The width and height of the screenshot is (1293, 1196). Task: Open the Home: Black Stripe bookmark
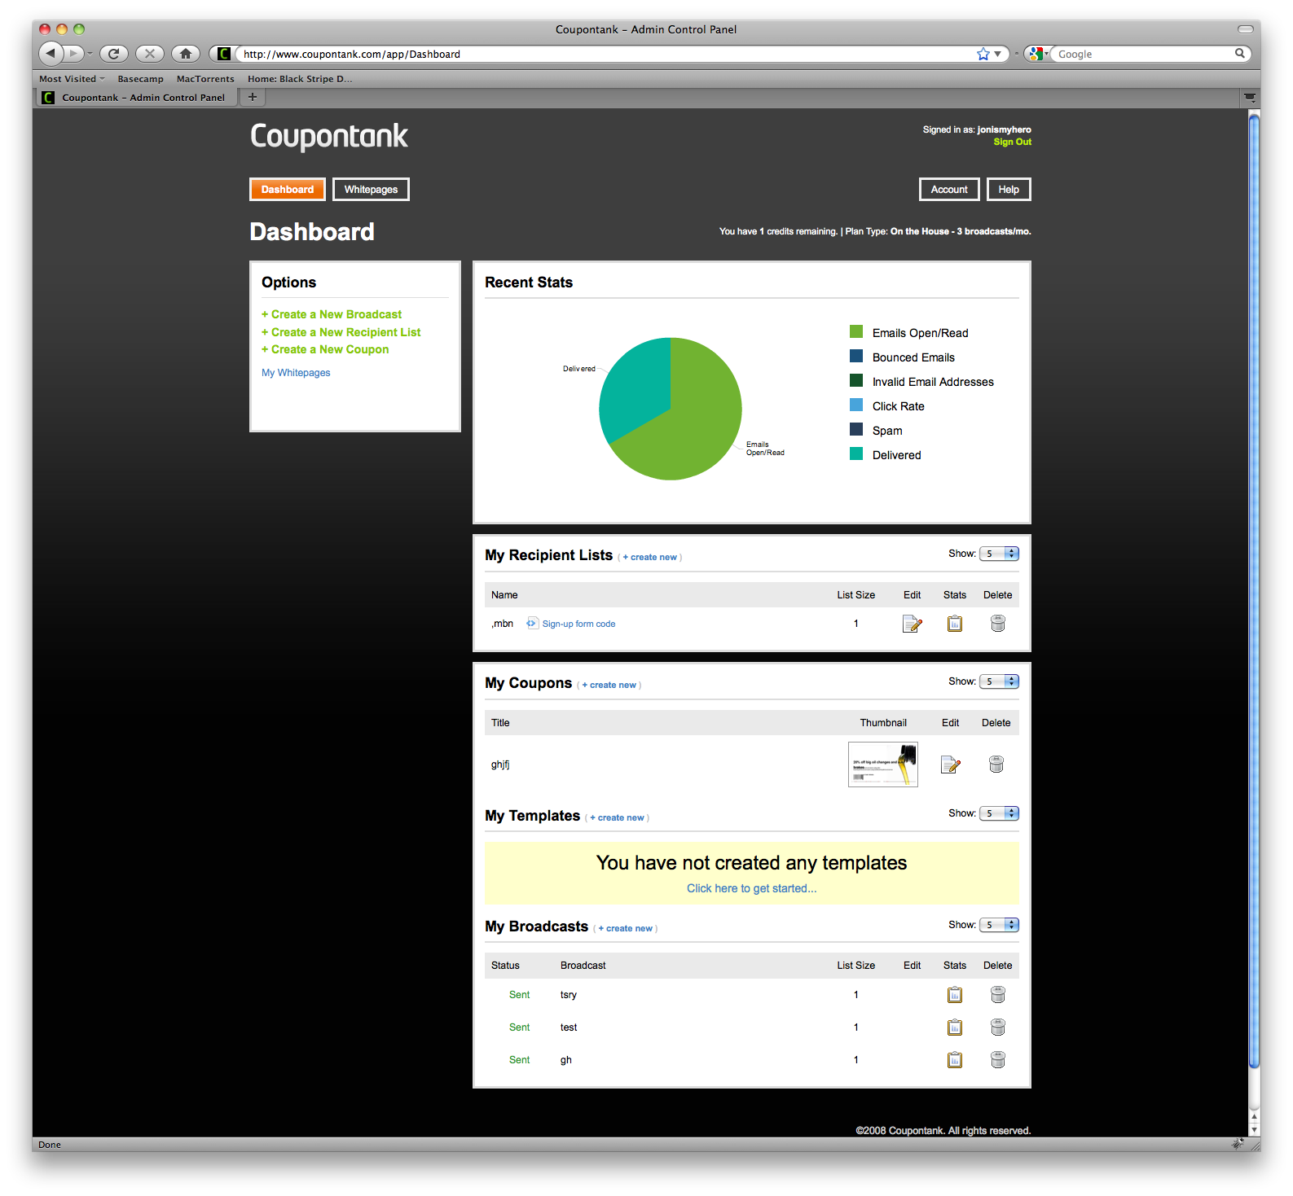pos(300,79)
